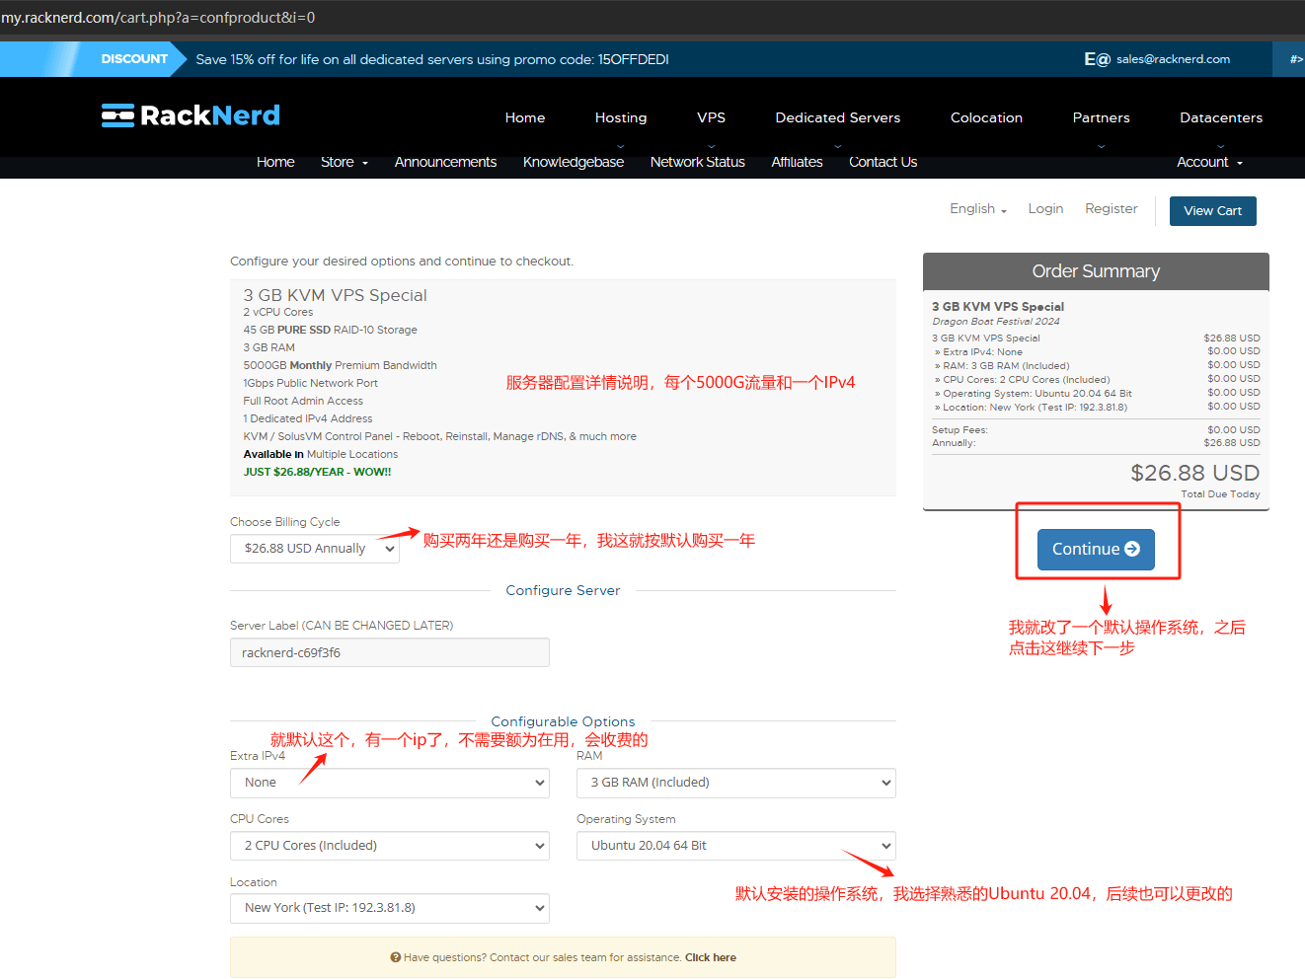Open the Announcements page

(445, 162)
